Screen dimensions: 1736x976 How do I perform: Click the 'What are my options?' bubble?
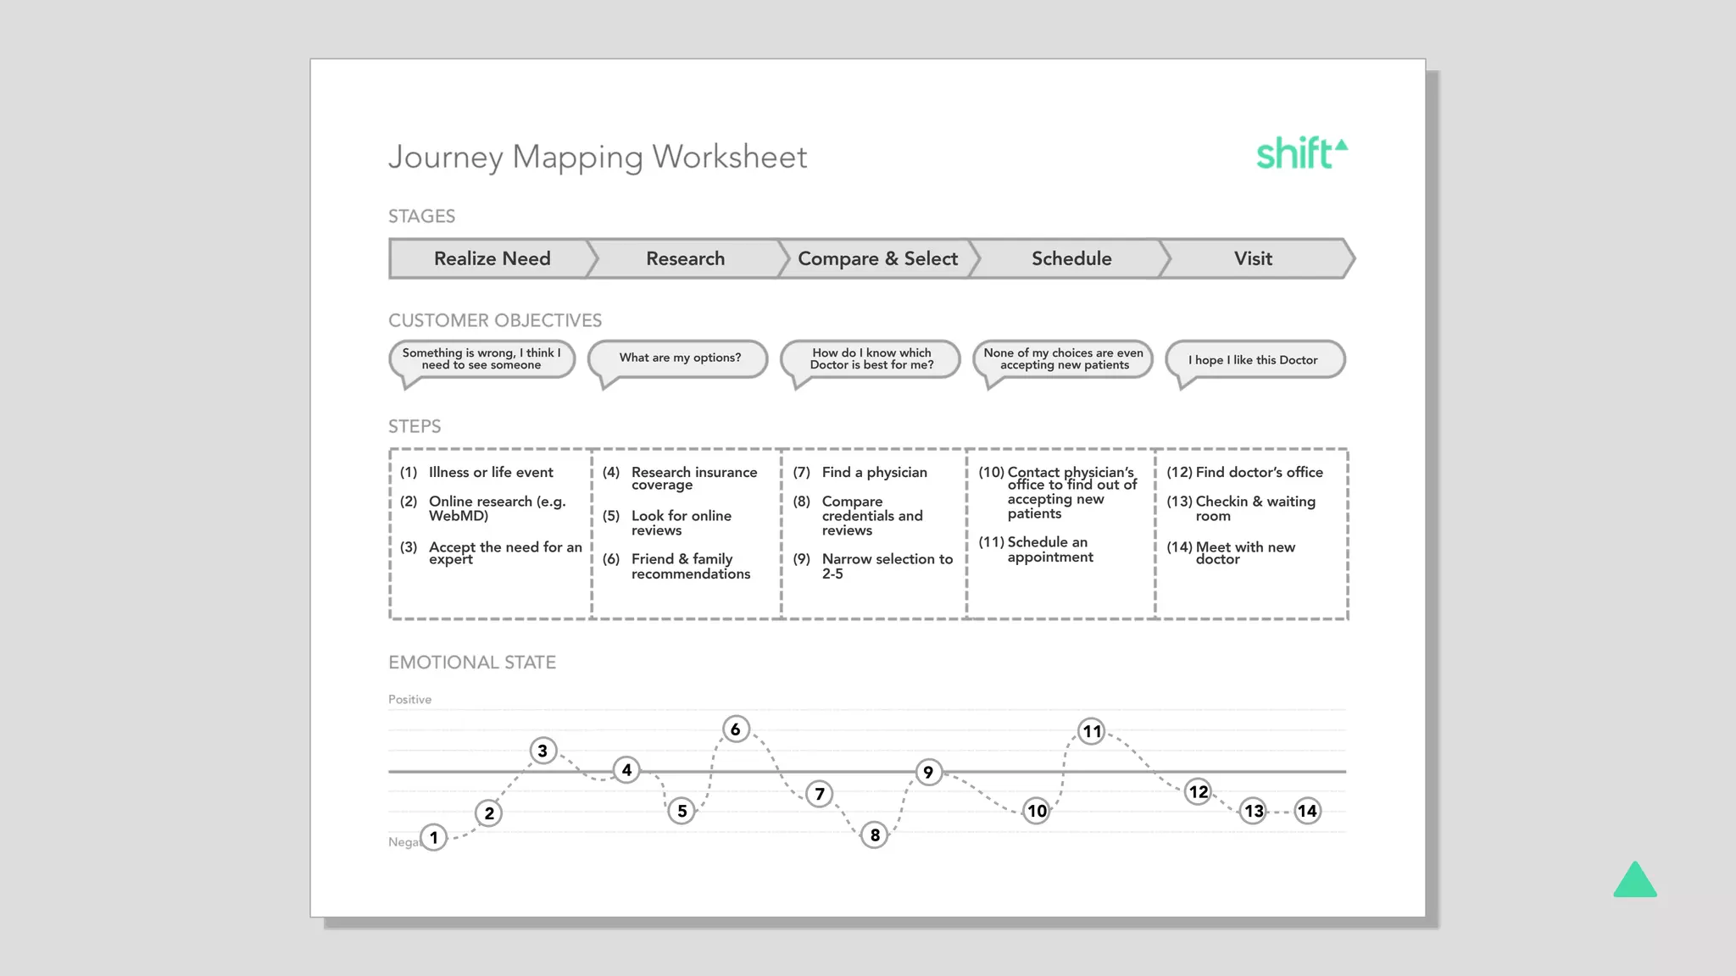[679, 358]
